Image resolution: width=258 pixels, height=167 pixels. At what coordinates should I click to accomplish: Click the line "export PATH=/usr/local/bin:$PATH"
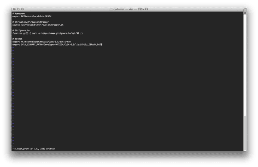click(x=32, y=16)
